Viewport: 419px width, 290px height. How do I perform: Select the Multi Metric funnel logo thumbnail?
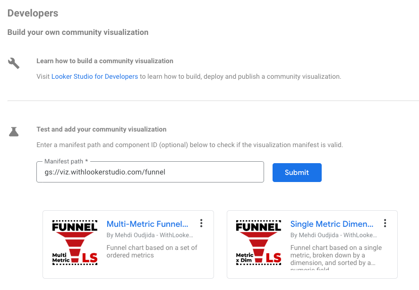[x=75, y=242]
